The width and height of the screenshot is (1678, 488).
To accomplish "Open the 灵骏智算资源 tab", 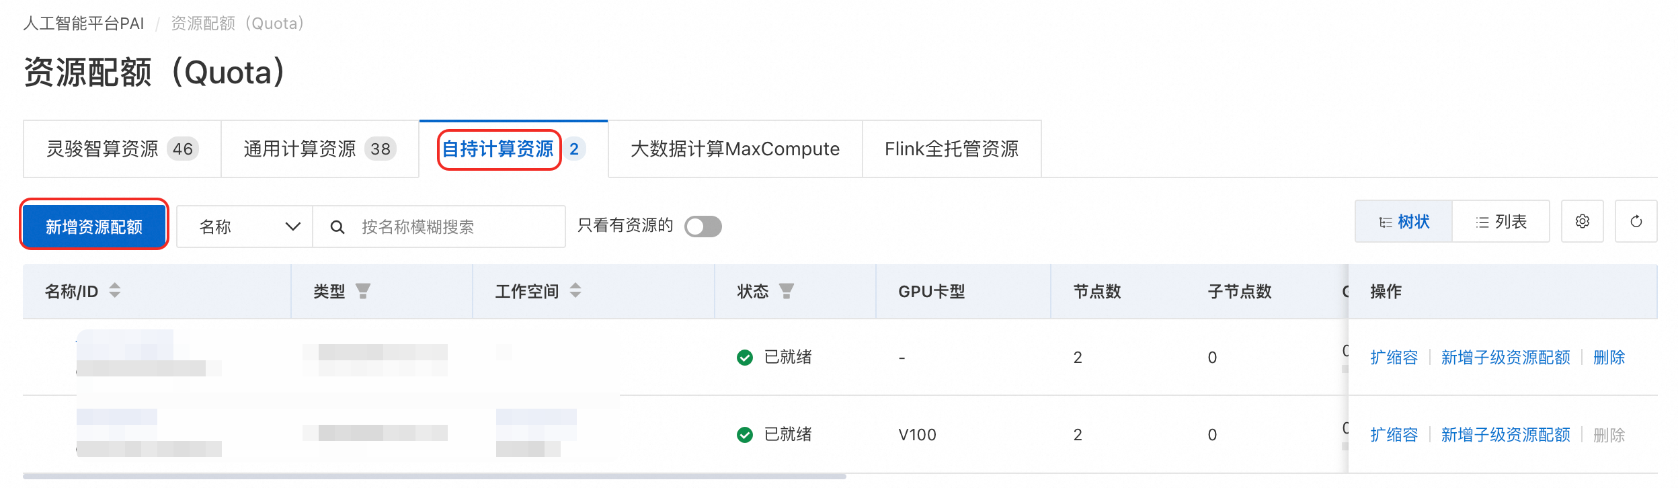I will click(x=122, y=149).
